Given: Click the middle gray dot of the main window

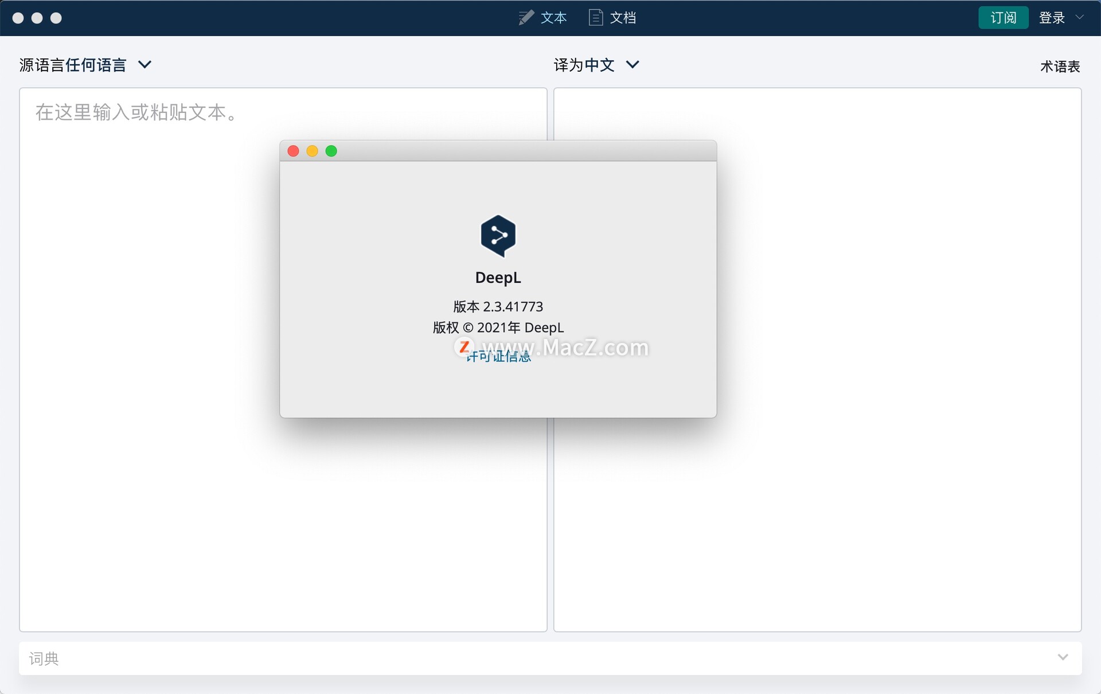Looking at the screenshot, I should (x=37, y=18).
